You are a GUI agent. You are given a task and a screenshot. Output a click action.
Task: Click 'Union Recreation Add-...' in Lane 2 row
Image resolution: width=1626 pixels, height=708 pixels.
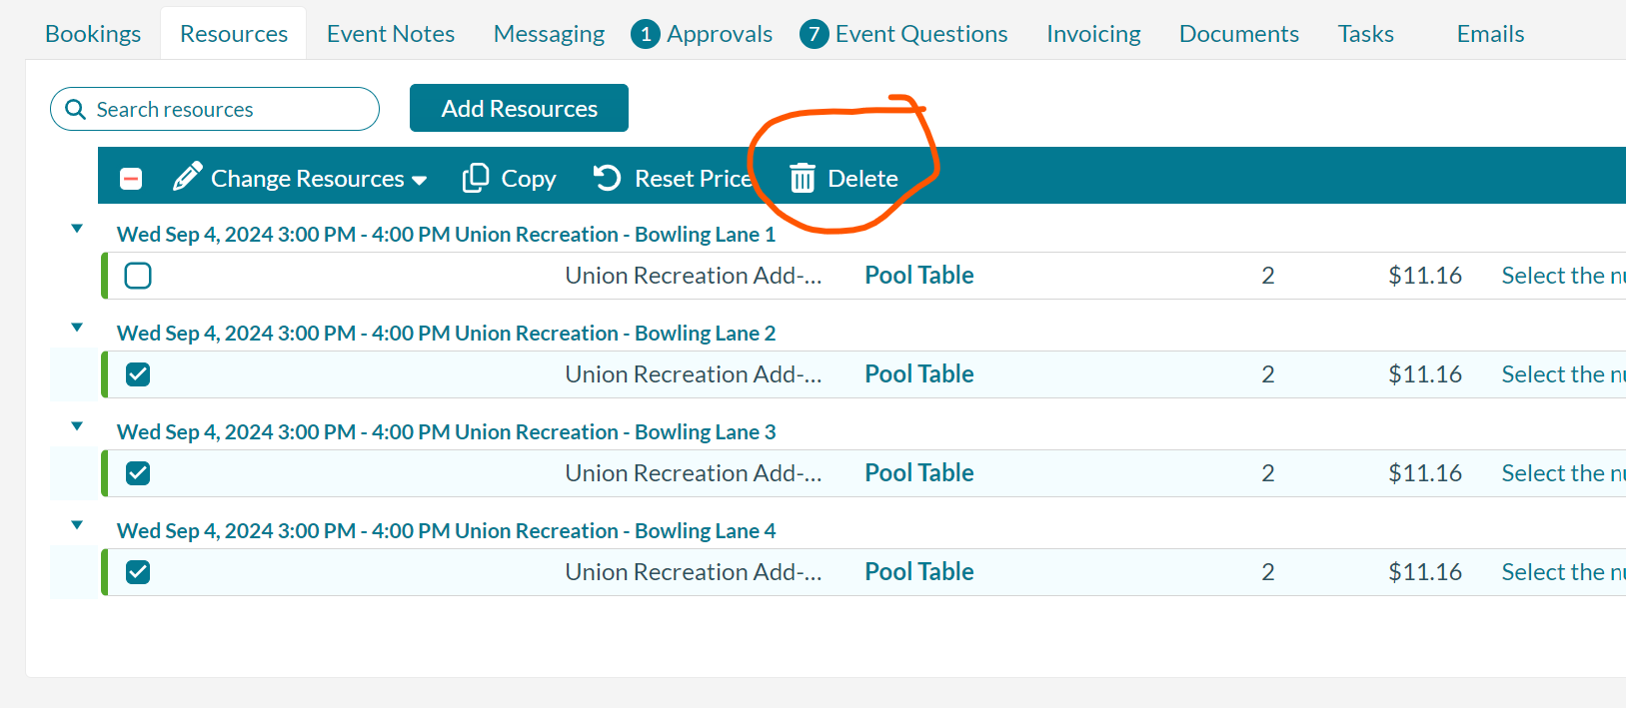click(x=694, y=374)
